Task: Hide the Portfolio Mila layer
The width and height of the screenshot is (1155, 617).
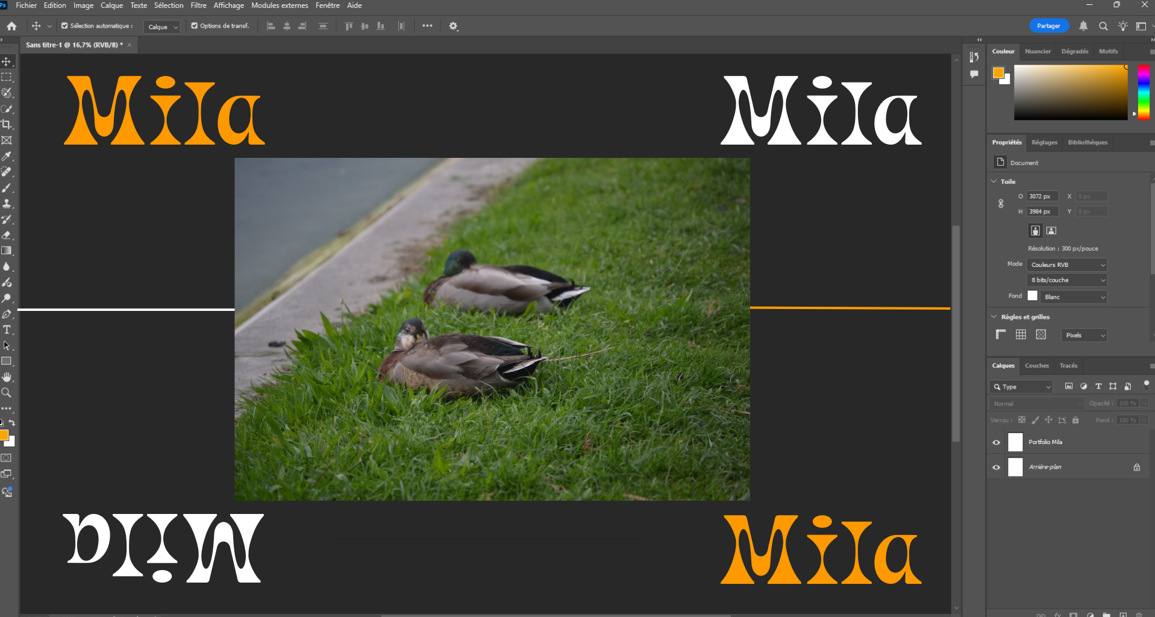Action: [x=996, y=442]
